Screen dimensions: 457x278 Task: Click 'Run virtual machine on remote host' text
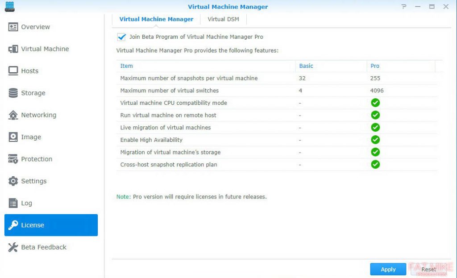tap(168, 115)
